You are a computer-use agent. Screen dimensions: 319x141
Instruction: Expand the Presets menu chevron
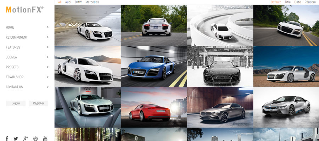pos(48,67)
